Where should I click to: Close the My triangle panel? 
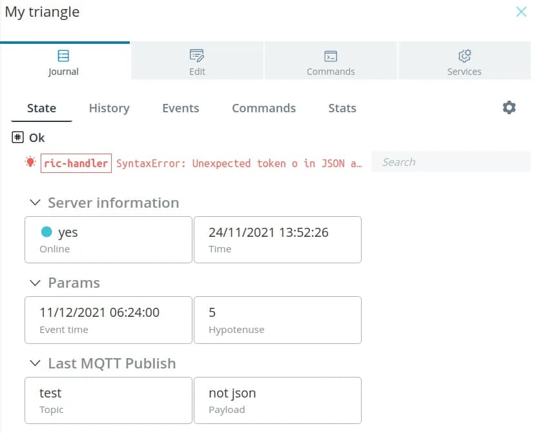[x=521, y=12]
